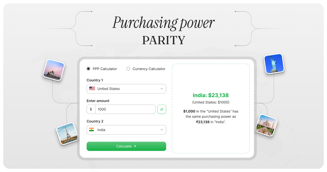Image resolution: width=327 pixels, height=172 pixels.
Task: Select the United States flag icon
Action: 92,88
